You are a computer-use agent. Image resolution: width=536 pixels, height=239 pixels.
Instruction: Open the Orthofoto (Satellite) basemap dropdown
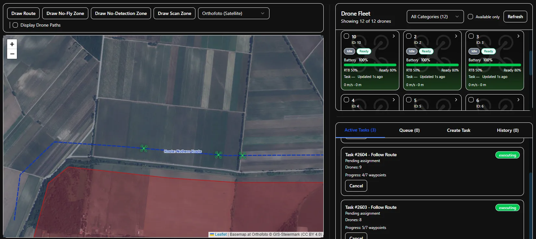(233, 13)
